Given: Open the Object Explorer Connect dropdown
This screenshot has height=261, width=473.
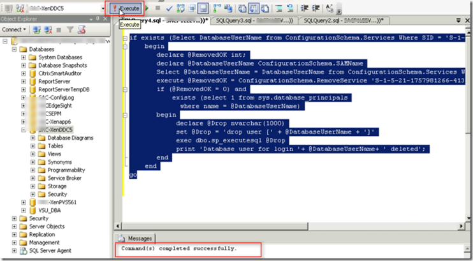Looking at the screenshot, I should click(14, 29).
